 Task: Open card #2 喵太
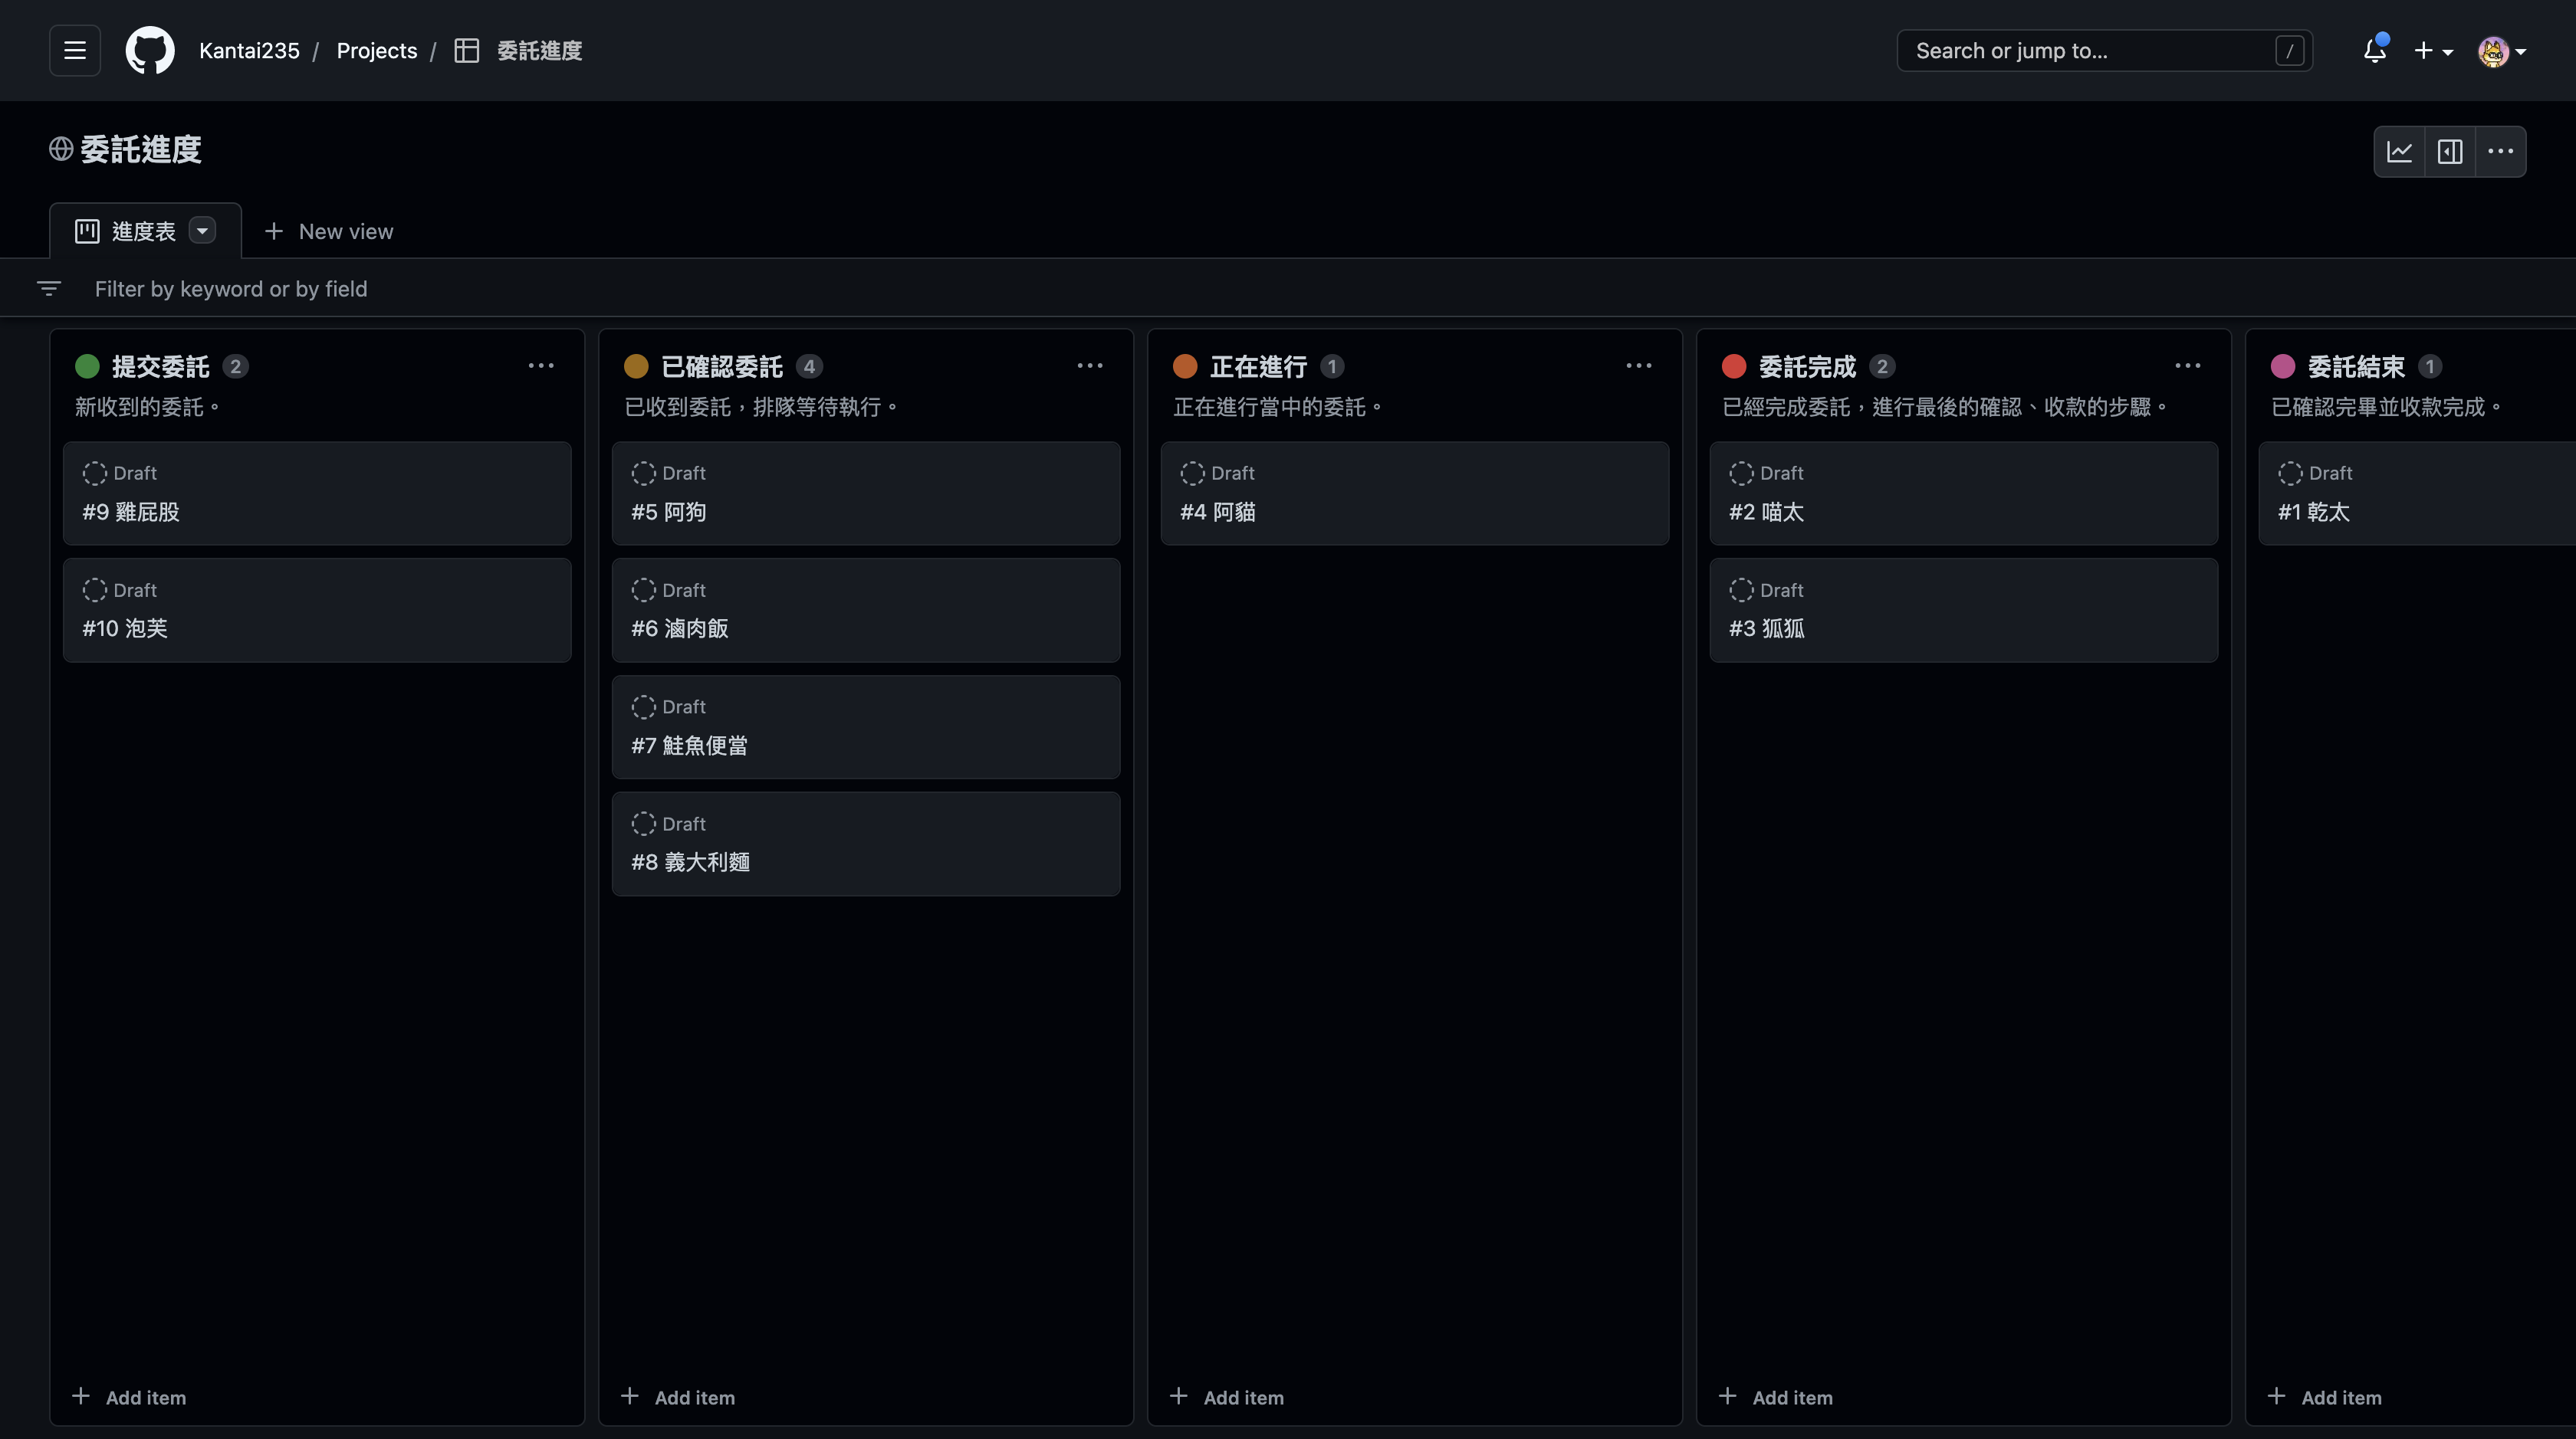[1964, 493]
